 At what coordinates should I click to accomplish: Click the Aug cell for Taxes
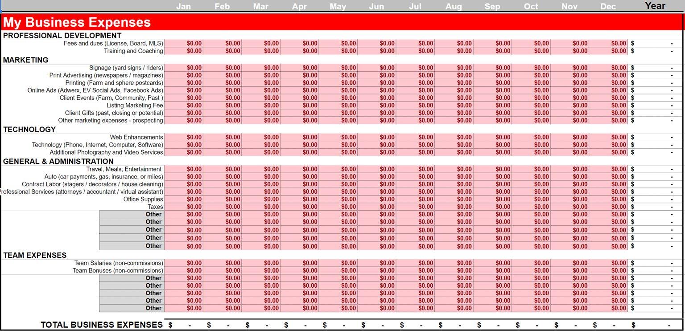click(454, 207)
